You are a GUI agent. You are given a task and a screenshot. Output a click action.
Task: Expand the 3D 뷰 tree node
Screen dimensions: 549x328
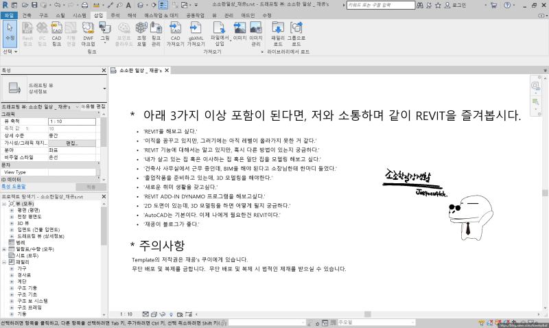tap(12, 223)
